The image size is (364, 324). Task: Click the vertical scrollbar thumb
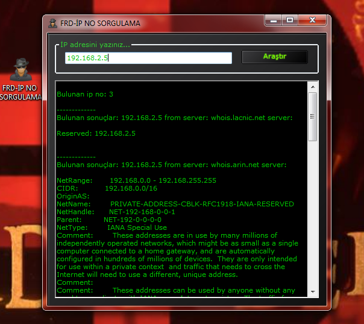312,118
